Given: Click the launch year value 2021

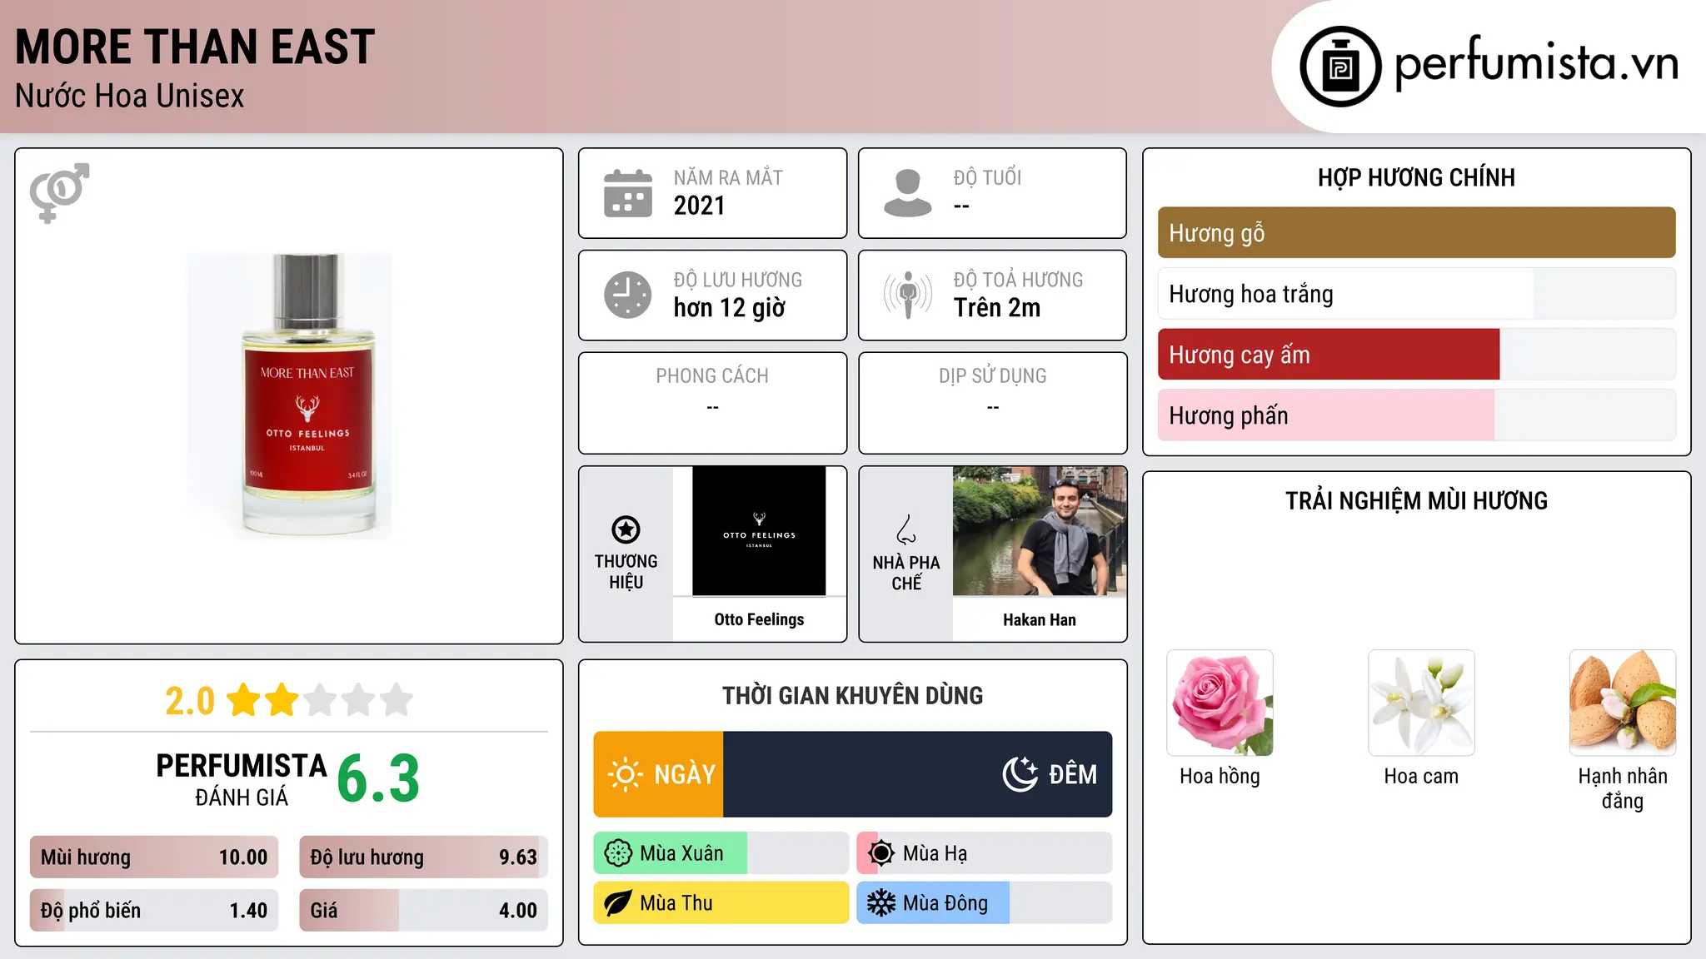Looking at the screenshot, I should pyautogui.click(x=700, y=206).
